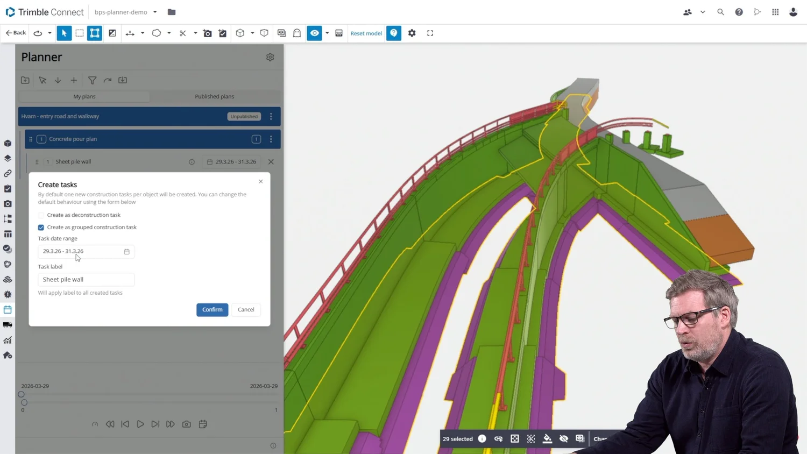The height and width of the screenshot is (454, 807).
Task: Expand the chevron next to the team icon
Action: point(703,12)
